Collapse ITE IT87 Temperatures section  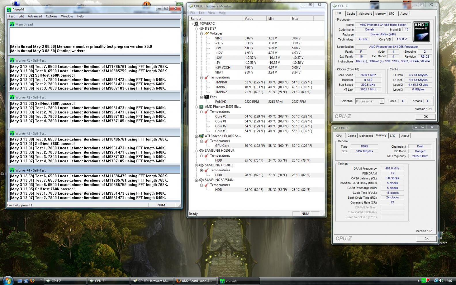pyautogui.click(x=202, y=78)
